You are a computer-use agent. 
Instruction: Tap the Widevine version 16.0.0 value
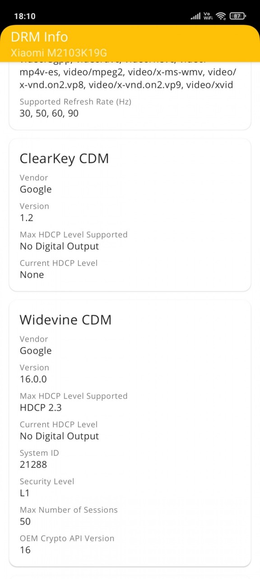pos(33,379)
